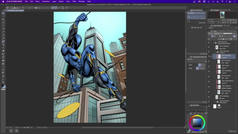Click Add sub tool button
The image size is (238, 134).
[x=197, y=28]
